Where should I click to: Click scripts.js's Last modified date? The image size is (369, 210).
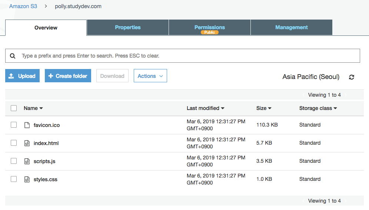216,161
